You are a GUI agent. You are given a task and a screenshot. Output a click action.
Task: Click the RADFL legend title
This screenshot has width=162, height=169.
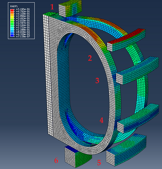14,6
